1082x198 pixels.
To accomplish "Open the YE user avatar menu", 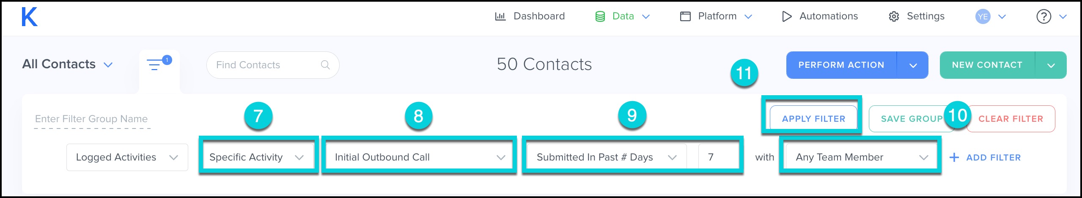I will pos(983,17).
